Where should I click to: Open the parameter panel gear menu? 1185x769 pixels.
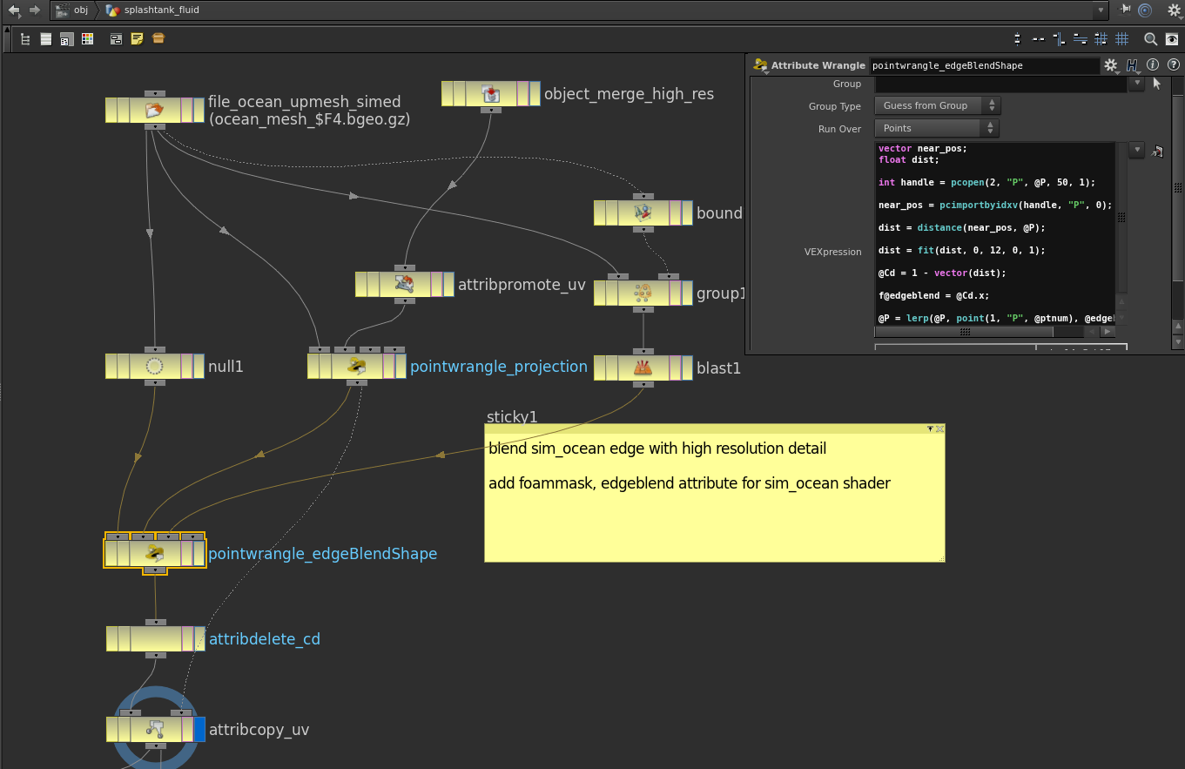click(x=1110, y=65)
